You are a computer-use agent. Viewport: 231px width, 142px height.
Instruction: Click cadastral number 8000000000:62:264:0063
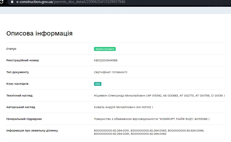(148, 130)
